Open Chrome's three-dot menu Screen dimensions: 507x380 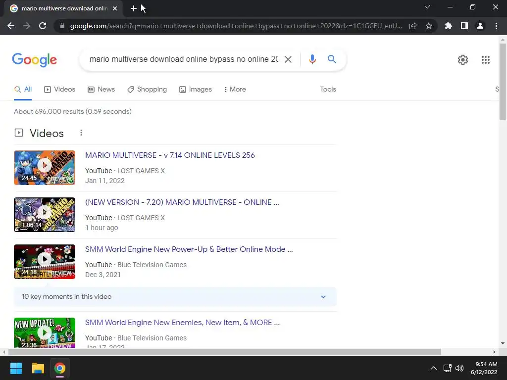pos(496,26)
